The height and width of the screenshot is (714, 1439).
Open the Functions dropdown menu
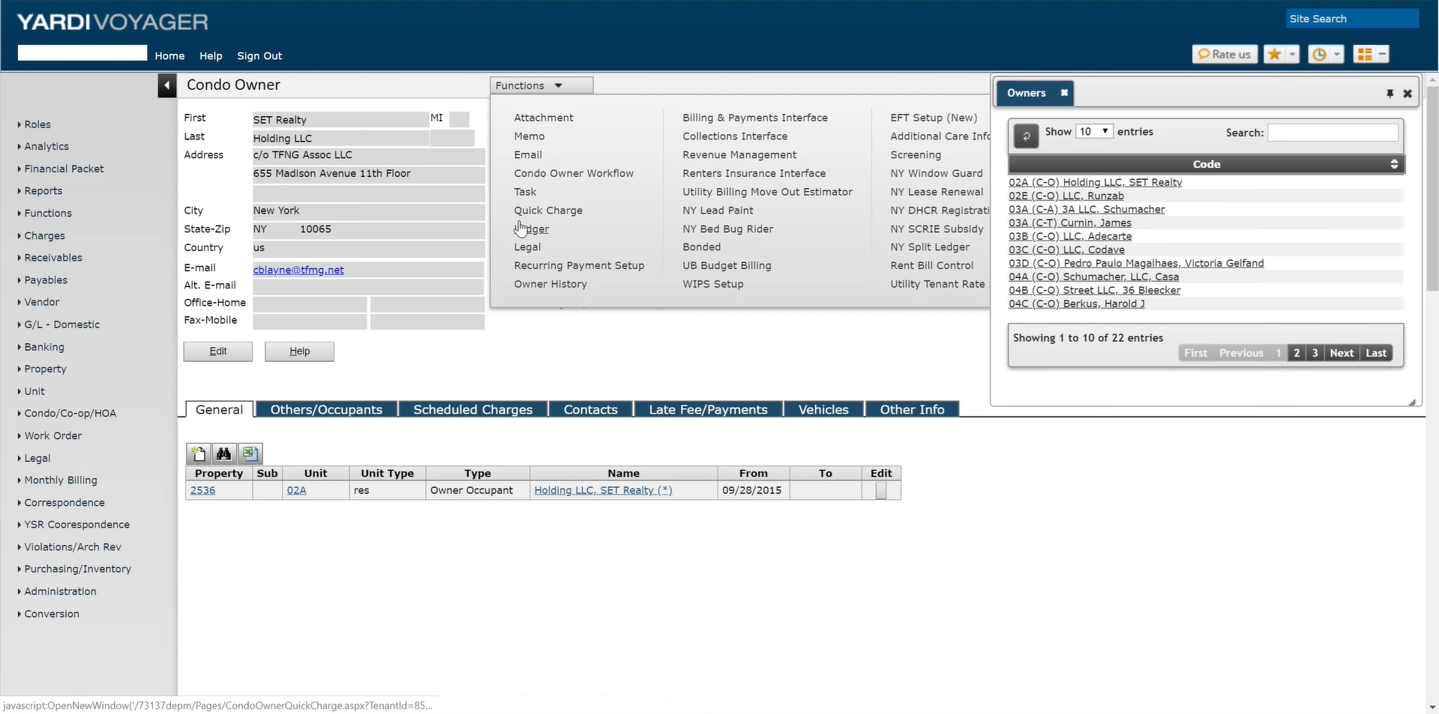point(541,85)
